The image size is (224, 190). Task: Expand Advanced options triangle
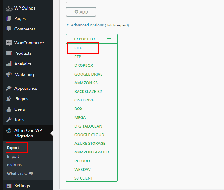click(68, 25)
